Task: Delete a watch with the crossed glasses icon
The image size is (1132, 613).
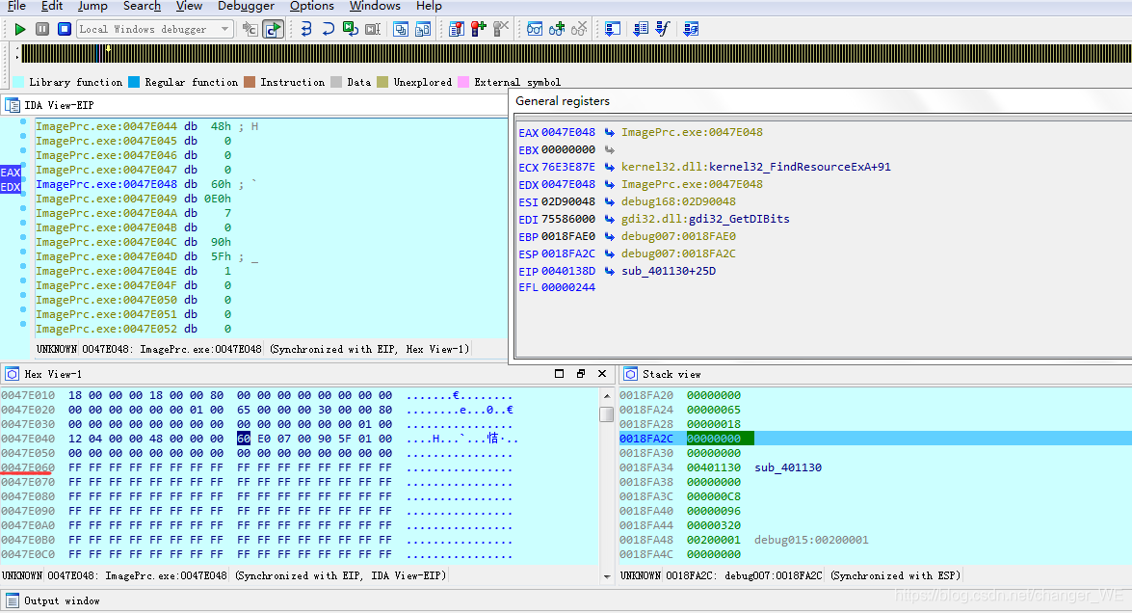Action: pyautogui.click(x=579, y=28)
